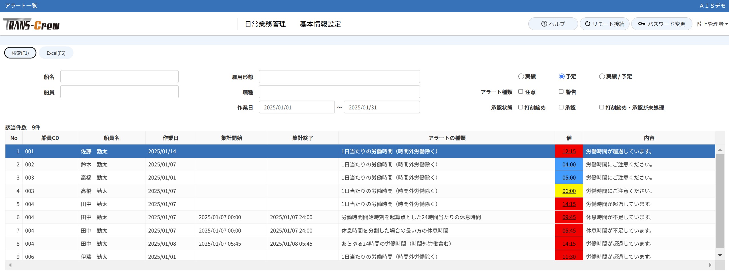Select the 実績 / 予定 radio button
The height and width of the screenshot is (273, 729).
[x=602, y=76]
